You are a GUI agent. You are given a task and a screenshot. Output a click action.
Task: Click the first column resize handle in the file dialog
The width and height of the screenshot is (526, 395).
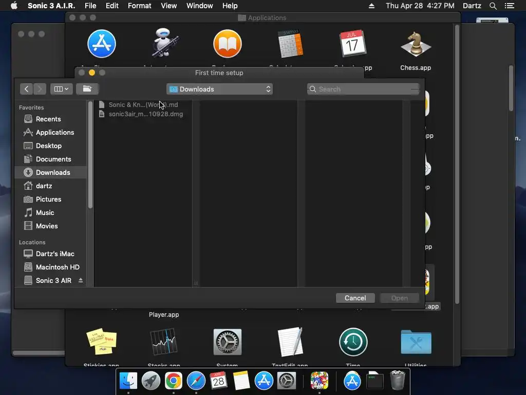(x=196, y=283)
